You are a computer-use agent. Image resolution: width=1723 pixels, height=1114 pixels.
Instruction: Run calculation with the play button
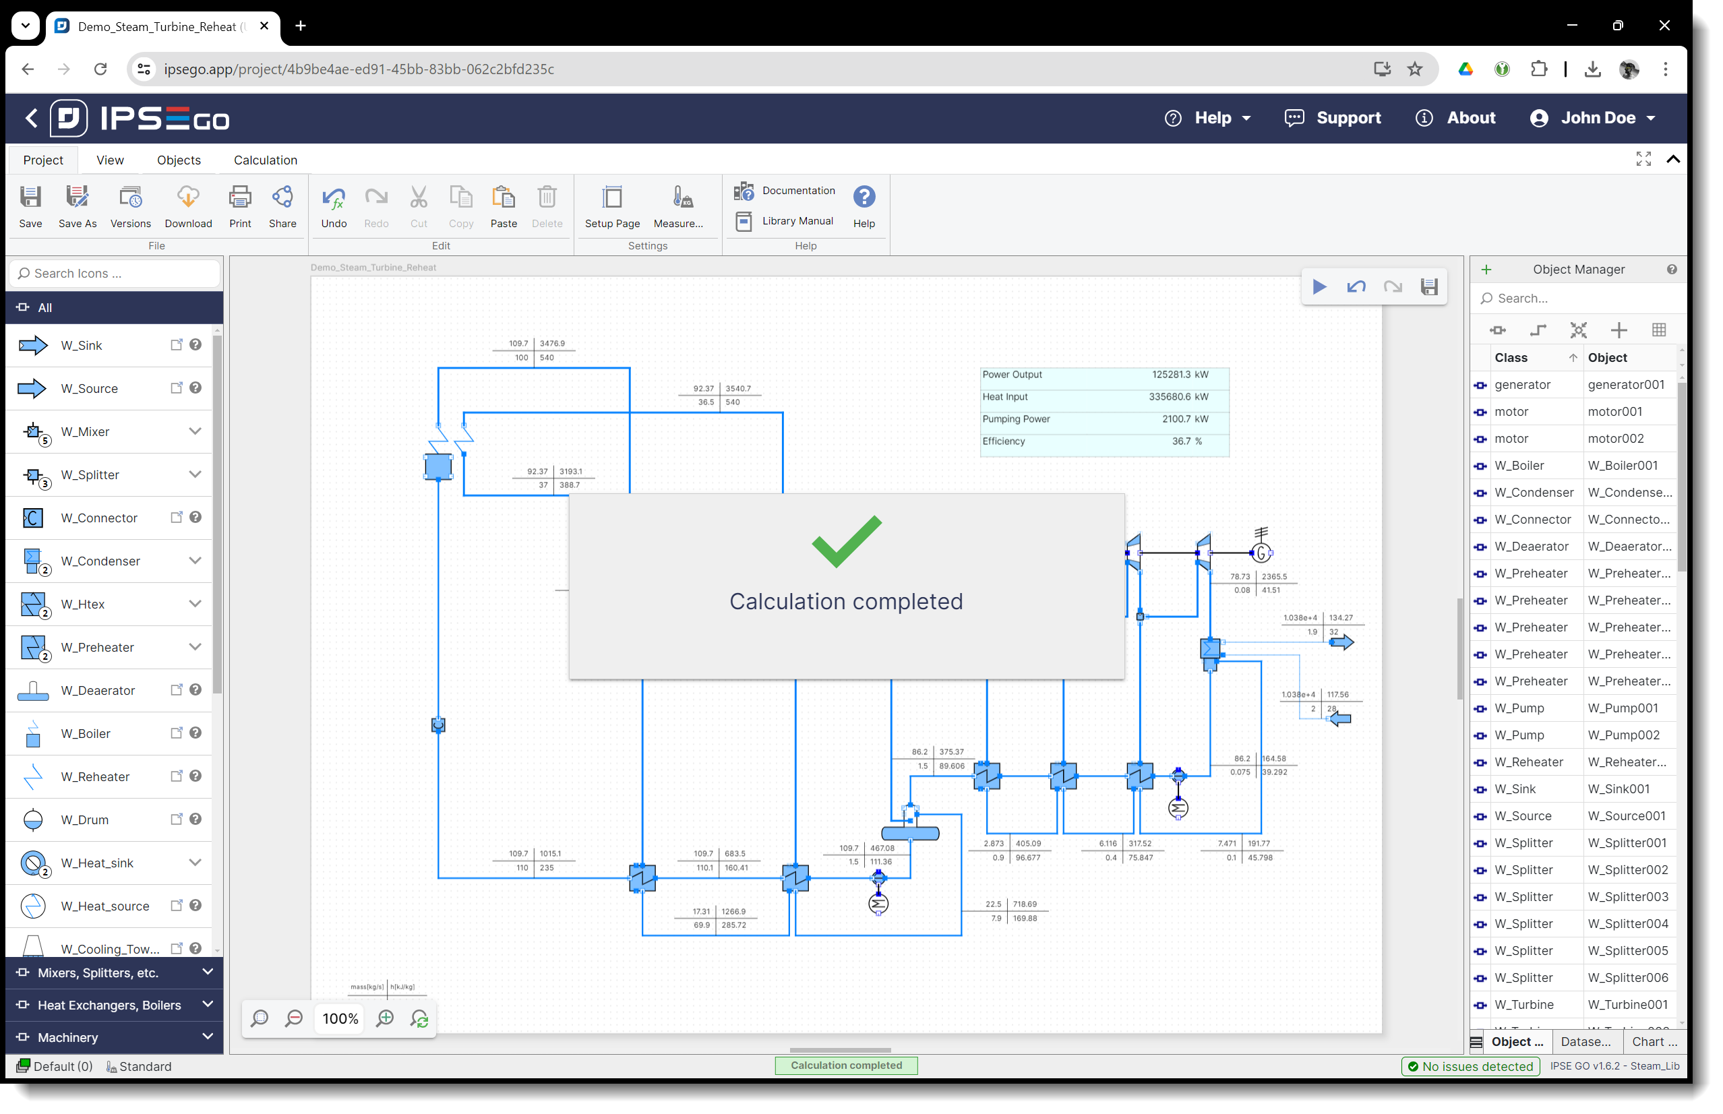(1319, 287)
